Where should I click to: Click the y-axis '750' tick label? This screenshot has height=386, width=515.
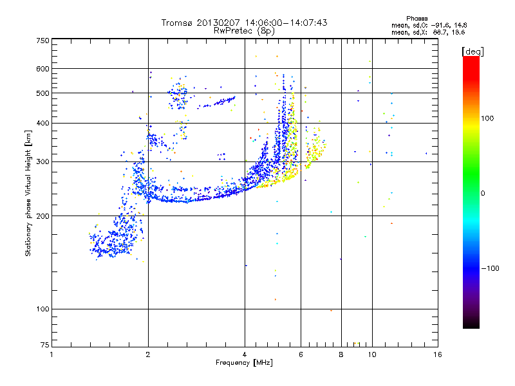(42, 41)
